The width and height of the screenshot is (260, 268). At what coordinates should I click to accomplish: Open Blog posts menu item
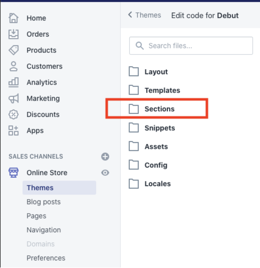click(44, 202)
